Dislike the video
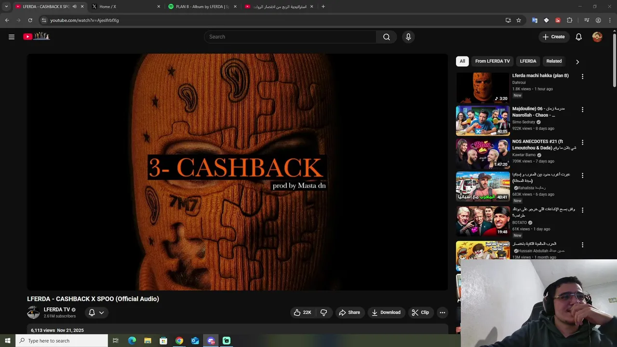 coord(323,312)
